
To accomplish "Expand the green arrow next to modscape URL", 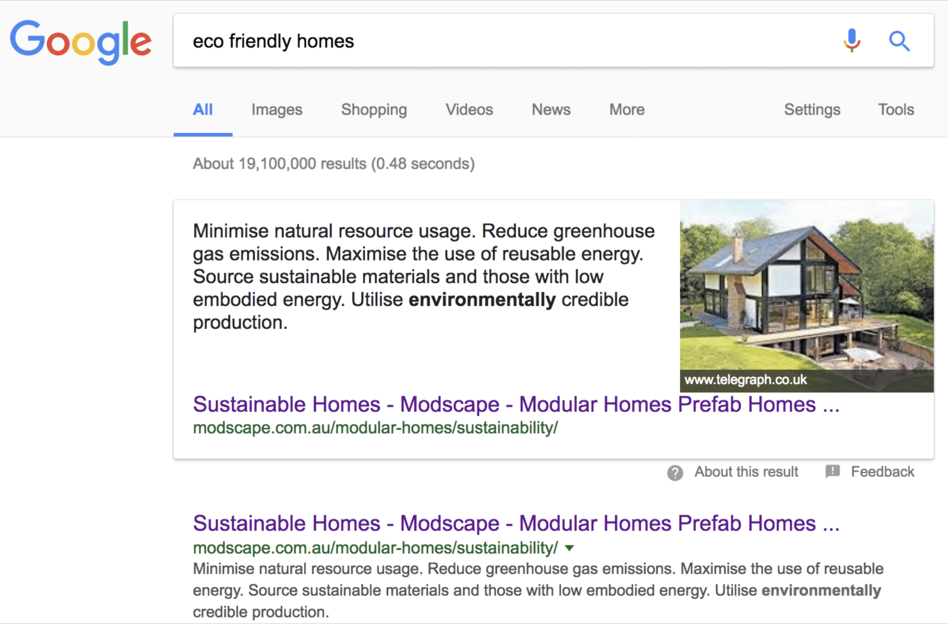I will click(570, 549).
